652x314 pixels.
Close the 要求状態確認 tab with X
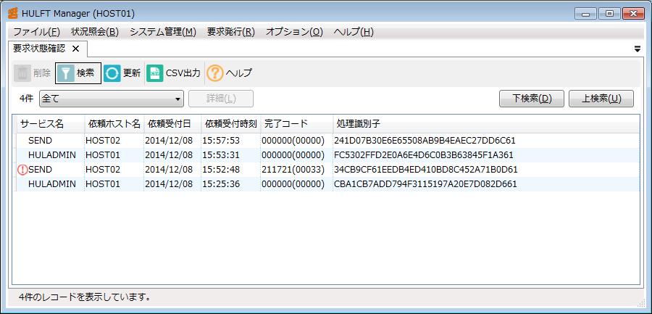(x=75, y=49)
